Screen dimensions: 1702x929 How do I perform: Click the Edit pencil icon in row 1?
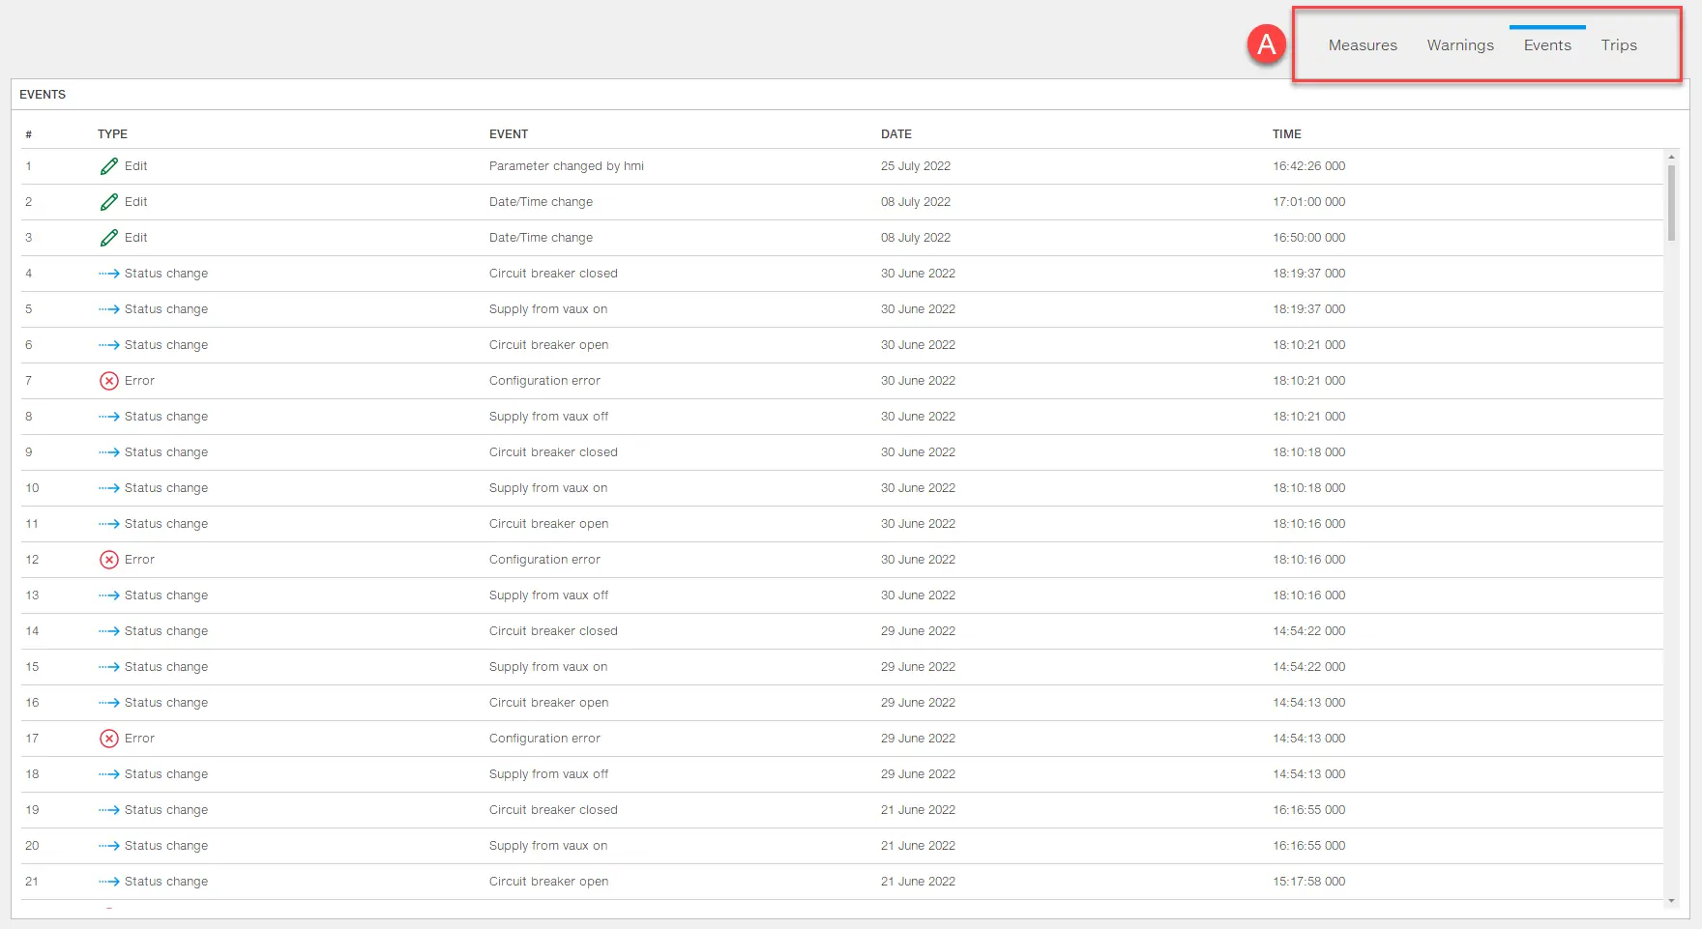(x=109, y=166)
